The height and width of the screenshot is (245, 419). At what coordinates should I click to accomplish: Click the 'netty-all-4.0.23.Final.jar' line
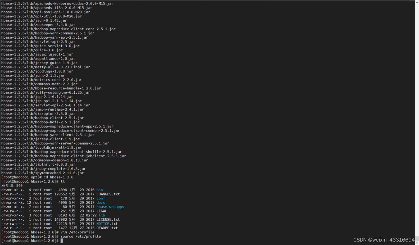[46, 67]
